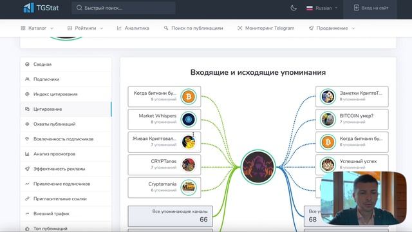Select Анализ просмотров in the sidebar
The image size is (412, 232).
pos(66,154)
